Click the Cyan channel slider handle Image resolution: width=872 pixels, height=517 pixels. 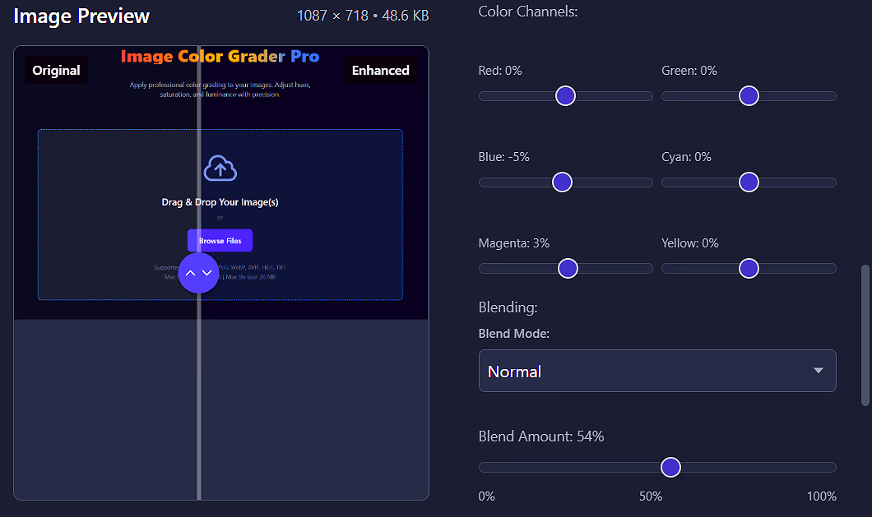[x=749, y=182]
